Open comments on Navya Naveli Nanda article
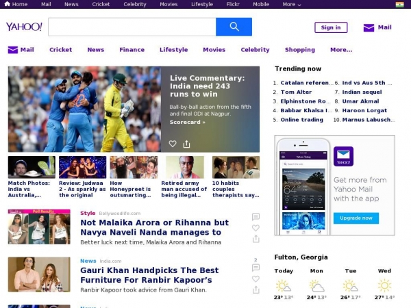The height and width of the screenshot is (308, 411). 256,216
